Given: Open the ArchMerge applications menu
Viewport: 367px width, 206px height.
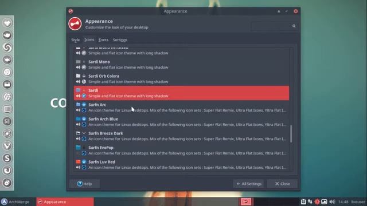Looking at the screenshot, I should [x=15, y=202].
